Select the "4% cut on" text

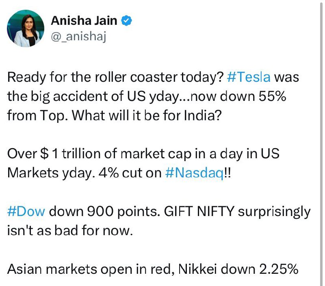point(130,173)
